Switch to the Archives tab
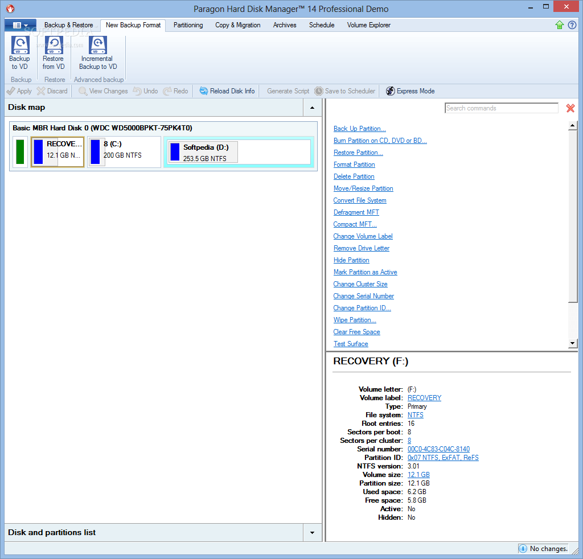583x559 pixels. [285, 25]
